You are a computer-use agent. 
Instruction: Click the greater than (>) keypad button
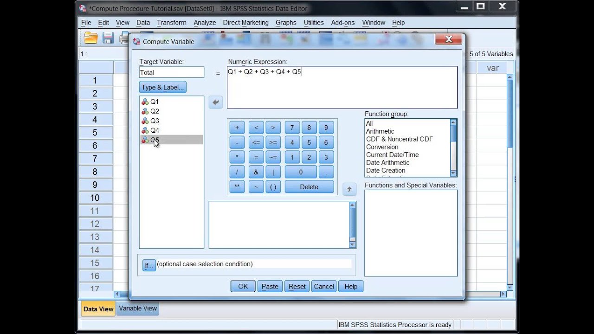273,128
